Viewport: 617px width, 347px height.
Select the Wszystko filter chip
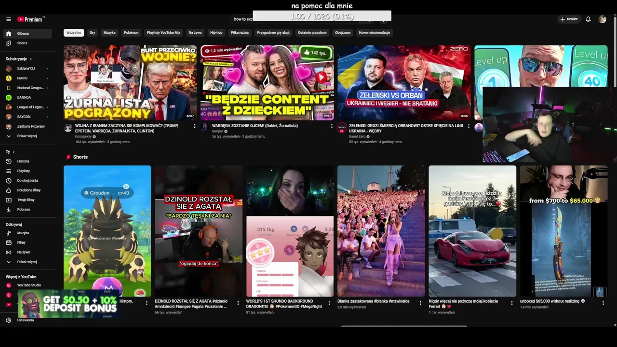point(74,33)
